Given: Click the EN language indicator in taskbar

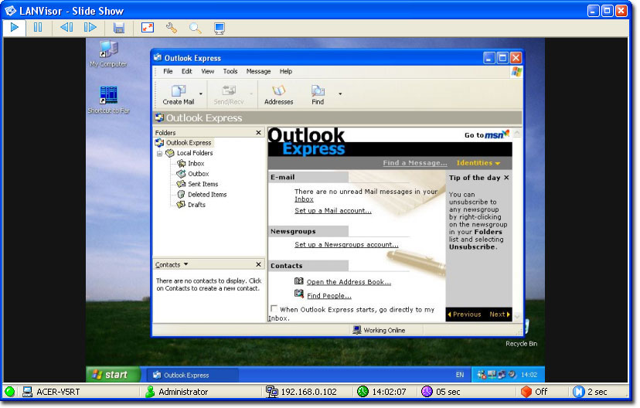Looking at the screenshot, I should (x=460, y=375).
